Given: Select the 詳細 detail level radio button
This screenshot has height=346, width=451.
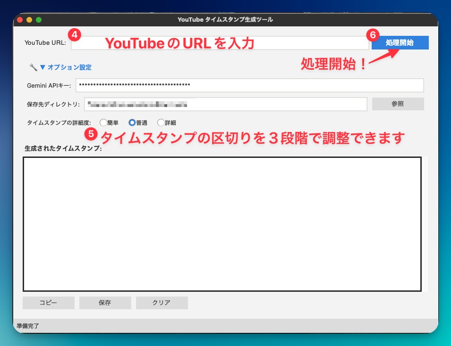Looking at the screenshot, I should [x=161, y=122].
